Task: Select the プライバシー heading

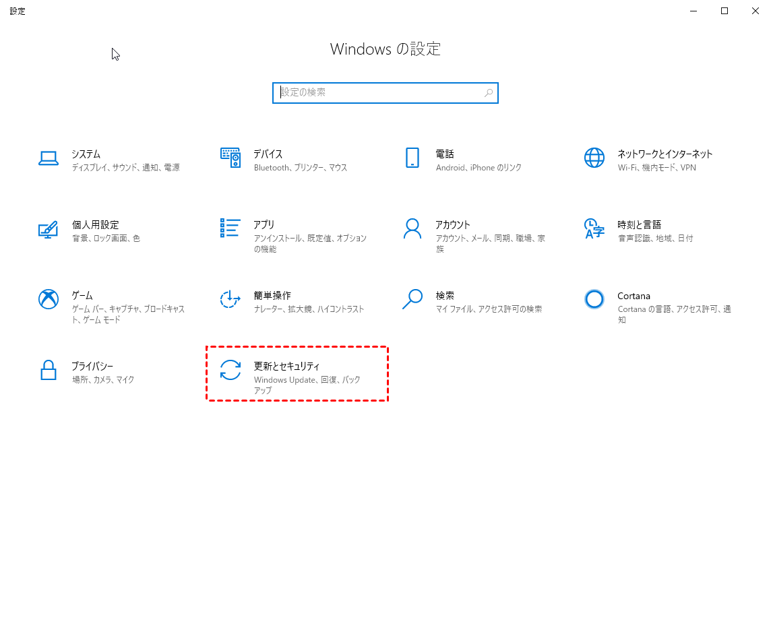Action: (92, 367)
